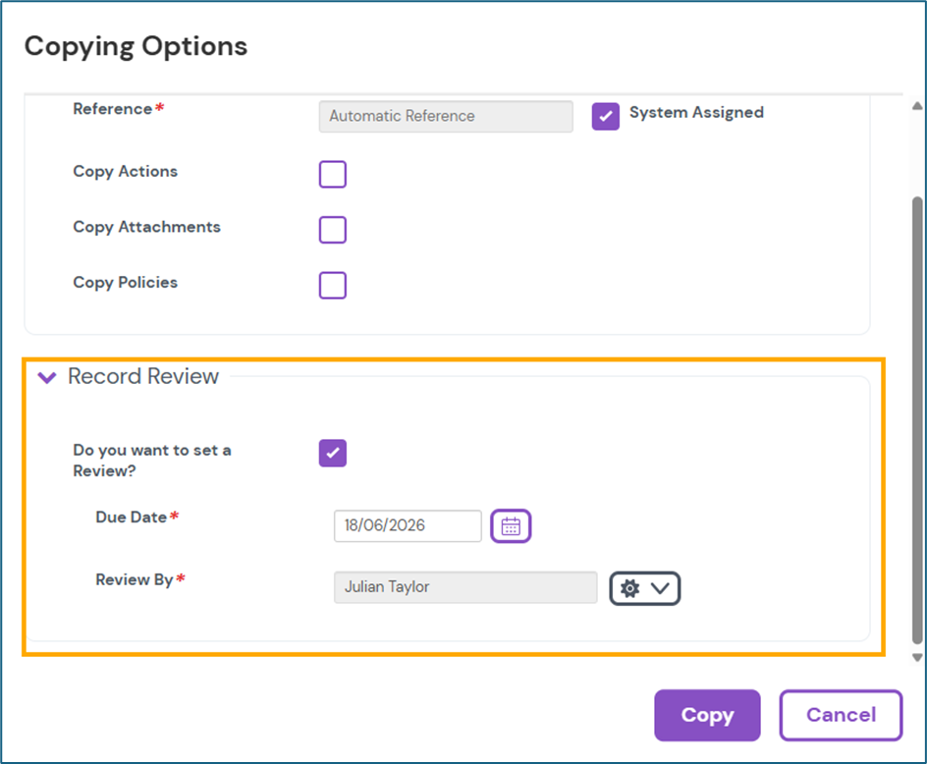Click the Copy Policies label text
927x764 pixels.
tap(126, 283)
